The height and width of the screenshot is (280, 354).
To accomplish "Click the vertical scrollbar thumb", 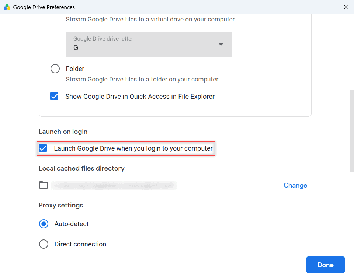I will tap(352, 131).
